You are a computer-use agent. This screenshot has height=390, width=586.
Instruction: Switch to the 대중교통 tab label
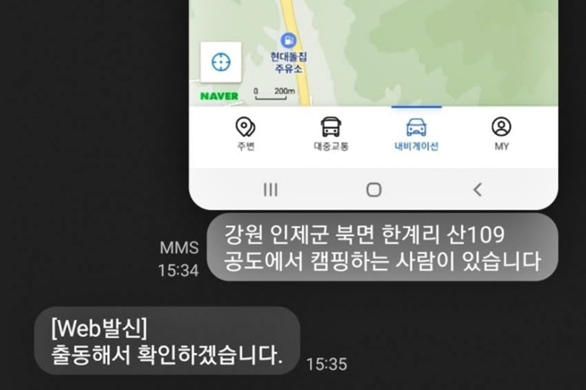pos(331,146)
